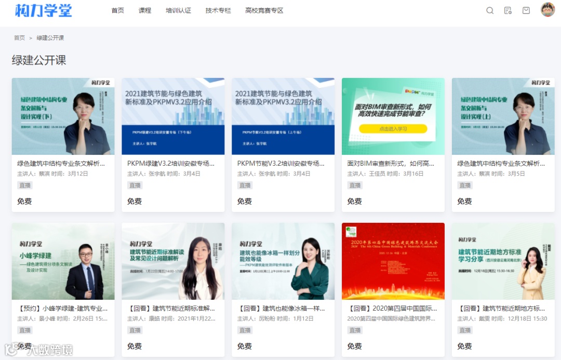This screenshot has width=561, height=360.
Task: Open thumbnail of 绿色建筑中结构专业 (上) course
Action: (503, 116)
